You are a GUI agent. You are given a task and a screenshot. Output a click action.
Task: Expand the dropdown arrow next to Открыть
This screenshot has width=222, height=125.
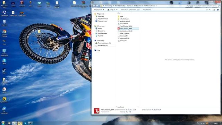coord(117,10)
